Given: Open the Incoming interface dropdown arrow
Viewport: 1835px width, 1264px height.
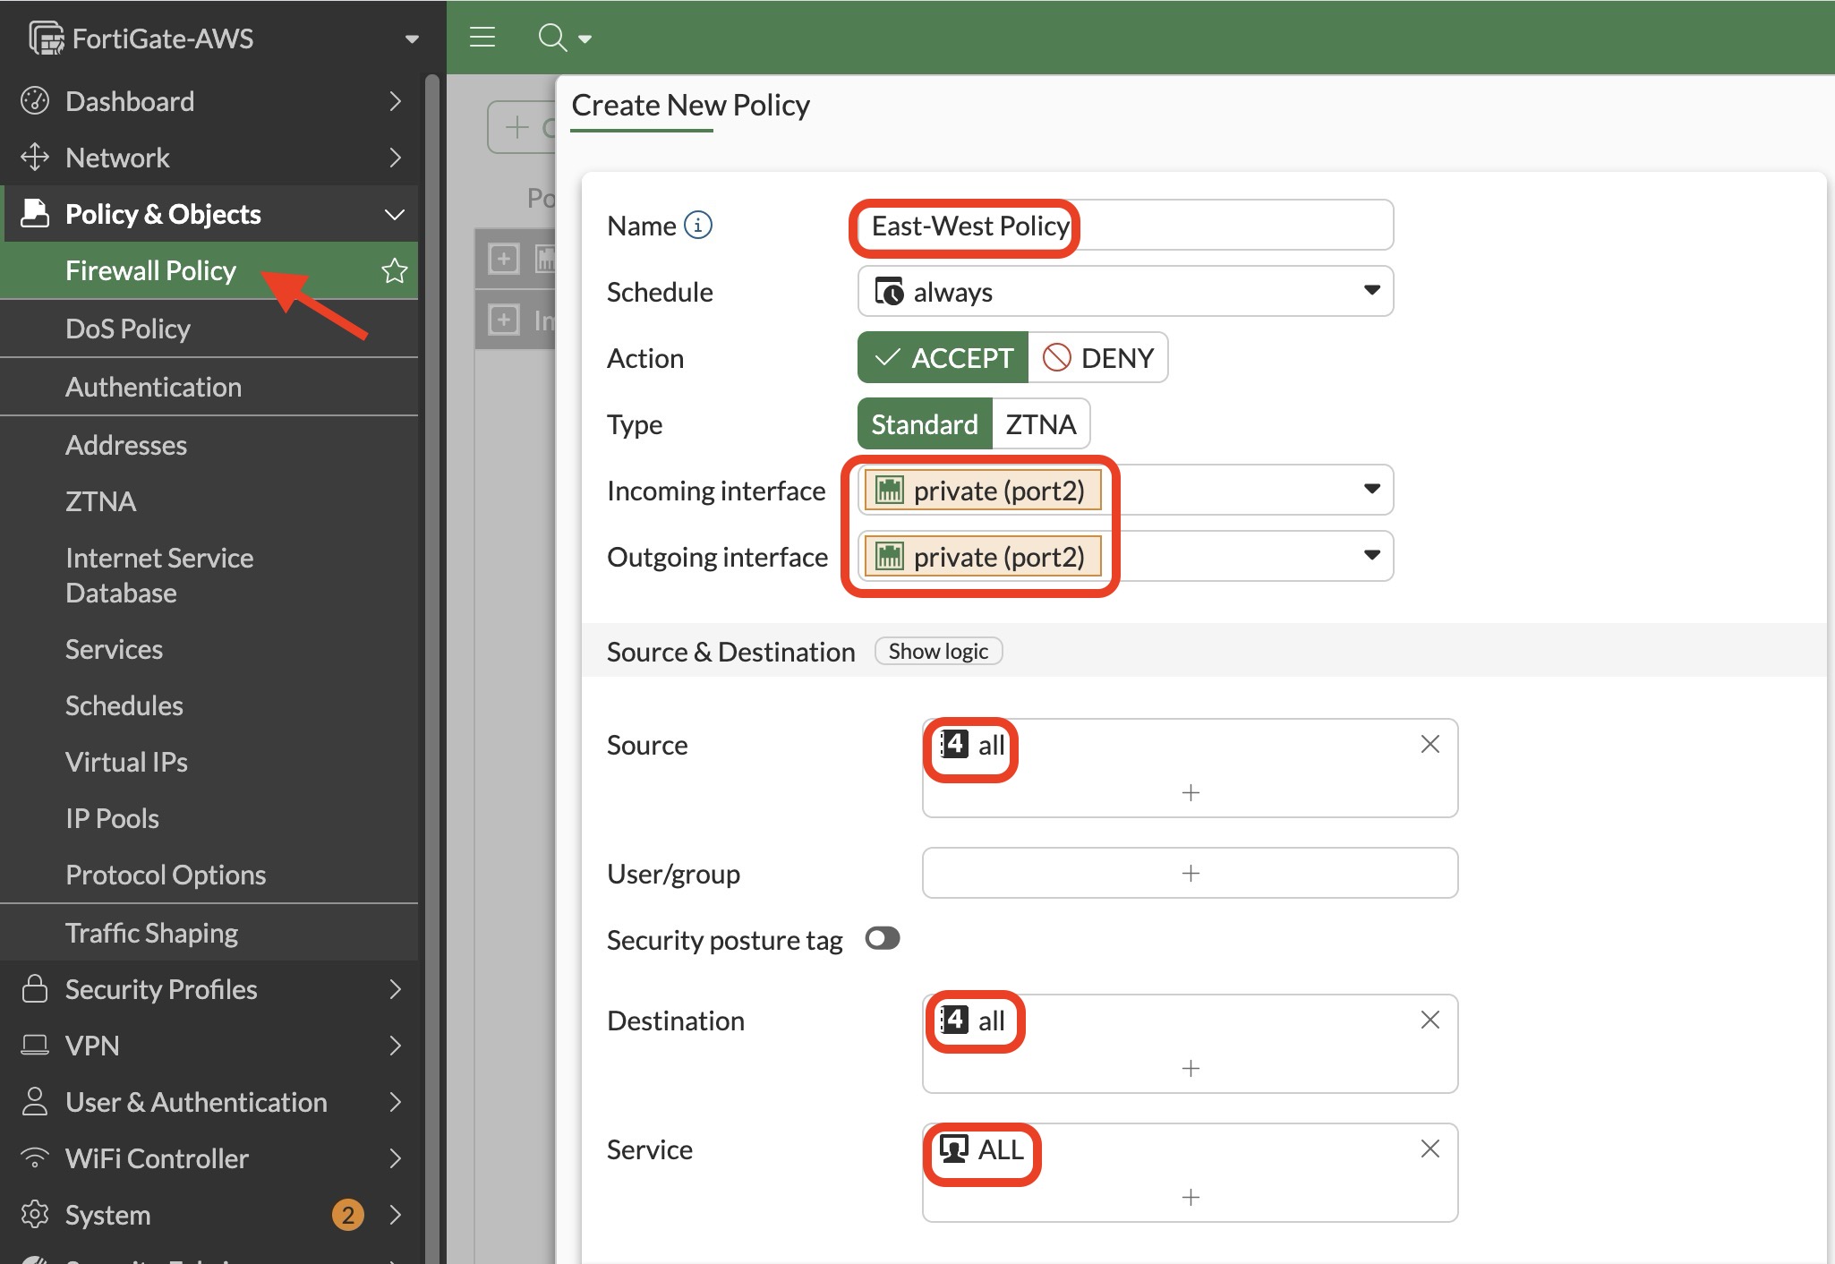Looking at the screenshot, I should click(1371, 489).
